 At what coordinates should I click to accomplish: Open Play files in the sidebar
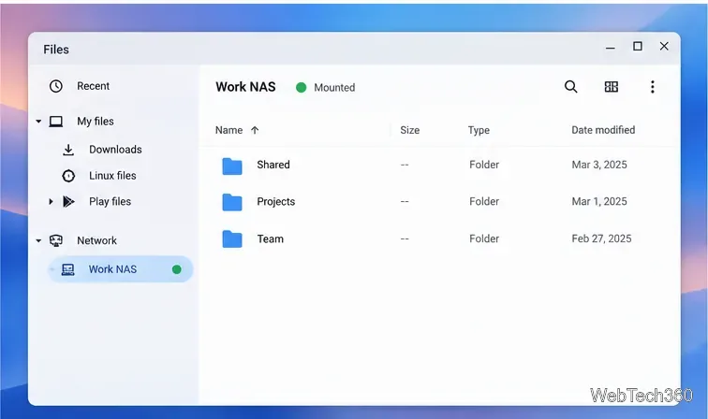pos(110,202)
